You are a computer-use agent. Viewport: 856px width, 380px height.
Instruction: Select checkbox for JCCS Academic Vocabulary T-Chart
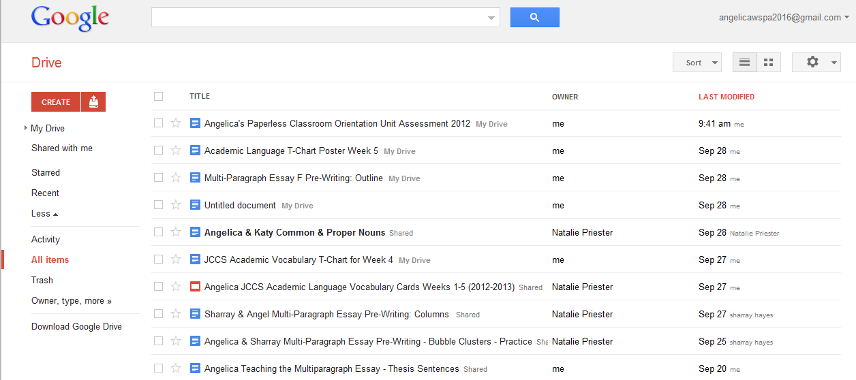[159, 259]
